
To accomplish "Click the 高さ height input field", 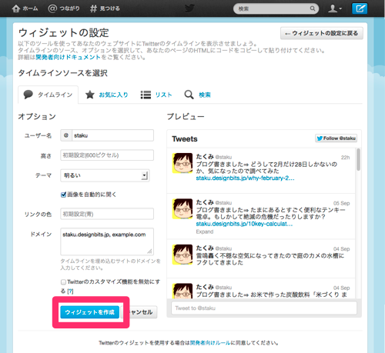I will (x=107, y=155).
